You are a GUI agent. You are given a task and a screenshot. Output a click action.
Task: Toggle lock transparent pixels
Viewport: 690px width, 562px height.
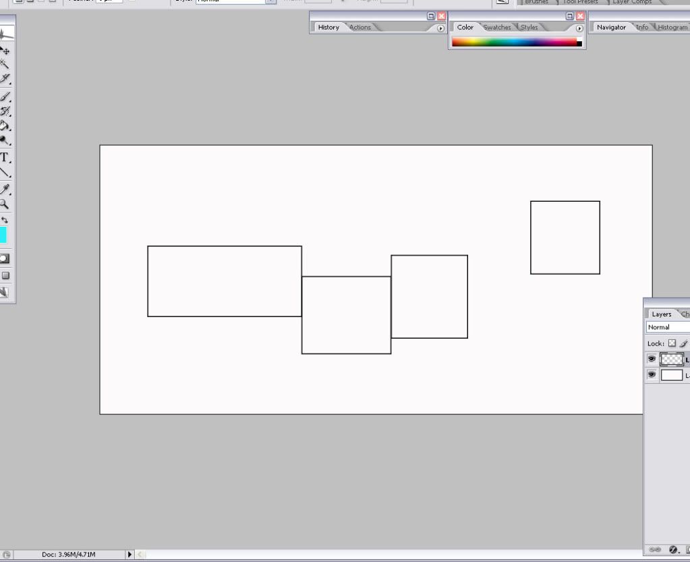[x=672, y=343]
